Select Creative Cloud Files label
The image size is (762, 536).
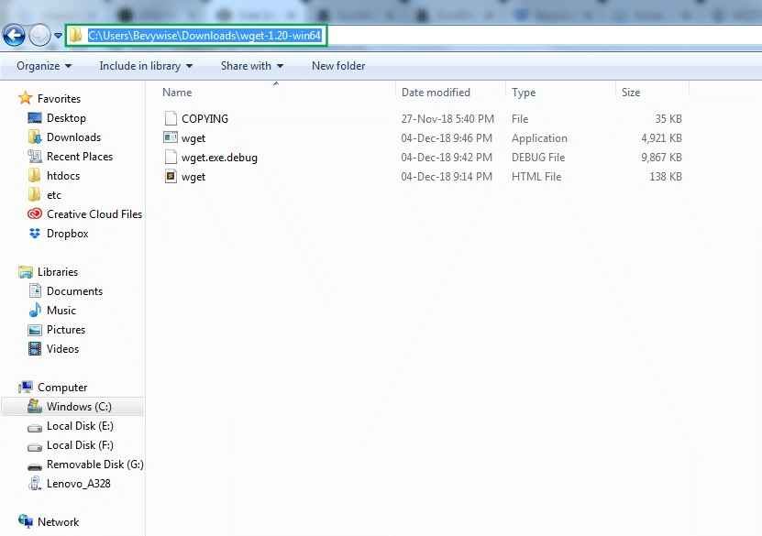point(94,214)
